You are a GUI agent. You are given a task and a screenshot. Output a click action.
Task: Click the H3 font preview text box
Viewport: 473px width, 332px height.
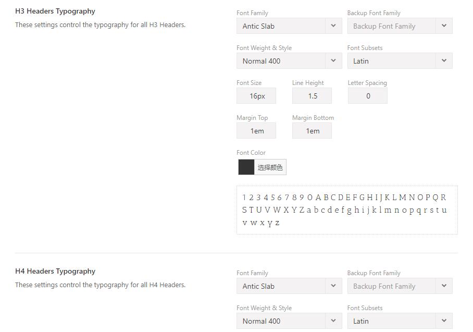[x=347, y=210]
